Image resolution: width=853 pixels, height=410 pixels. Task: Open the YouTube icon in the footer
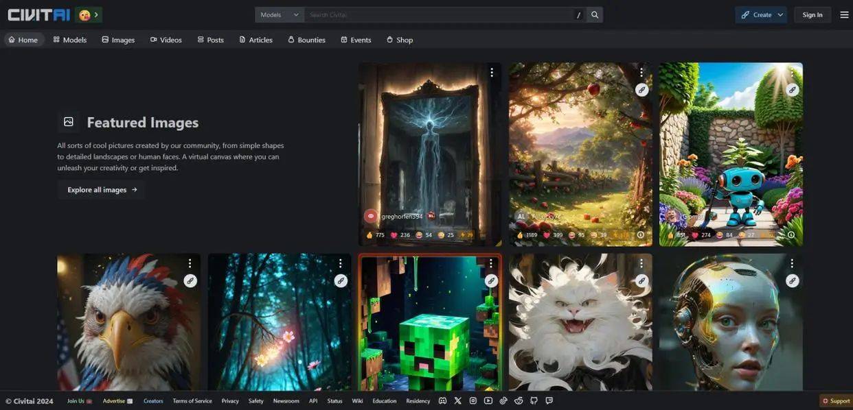tap(488, 400)
